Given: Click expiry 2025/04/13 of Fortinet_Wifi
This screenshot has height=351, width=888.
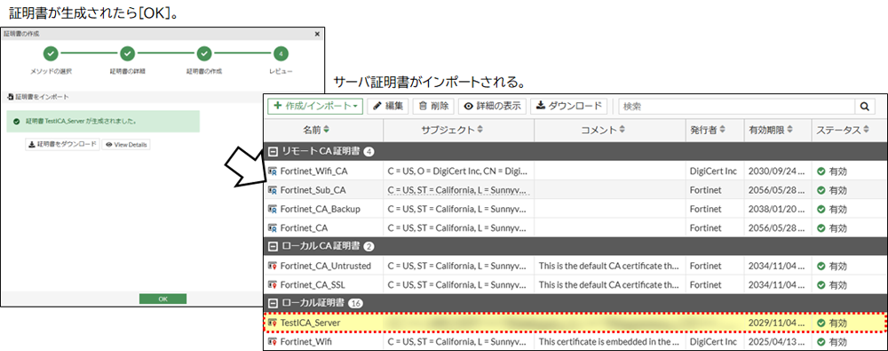Looking at the screenshot, I should click(x=776, y=341).
